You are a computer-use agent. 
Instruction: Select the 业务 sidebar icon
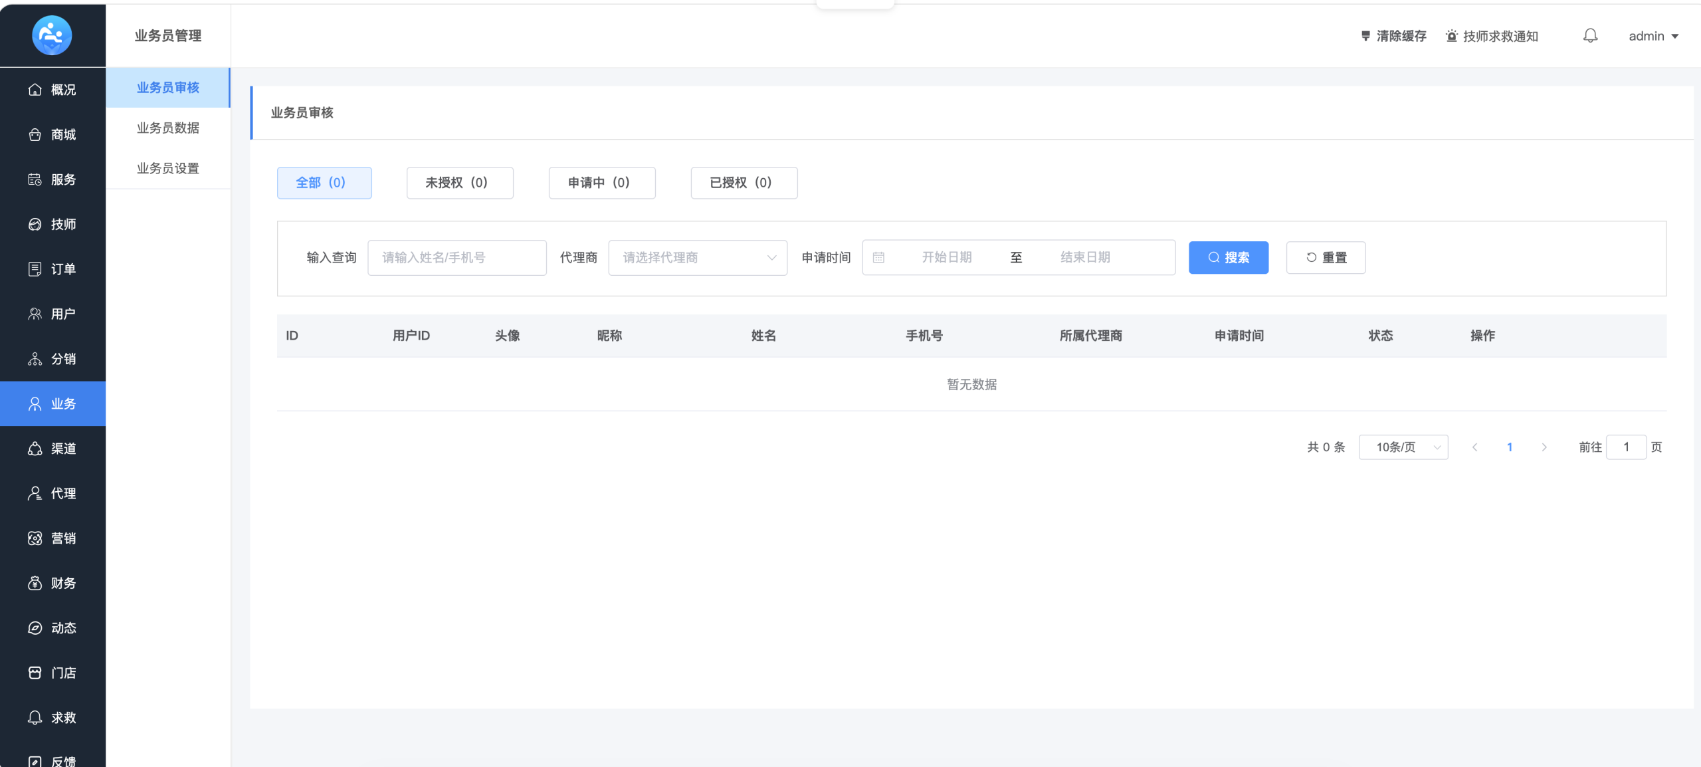[x=35, y=404]
